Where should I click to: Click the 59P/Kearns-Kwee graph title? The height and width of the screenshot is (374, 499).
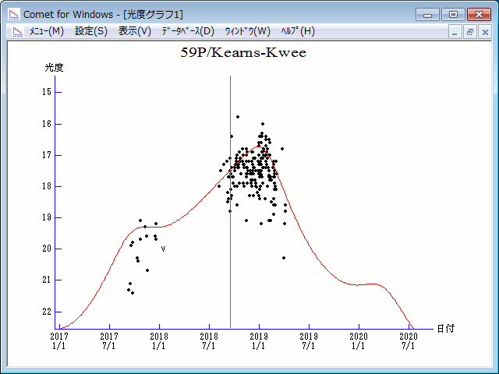tap(243, 52)
